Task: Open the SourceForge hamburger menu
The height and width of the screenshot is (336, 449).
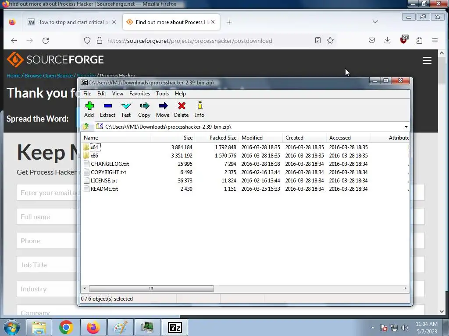Action: click(427, 60)
